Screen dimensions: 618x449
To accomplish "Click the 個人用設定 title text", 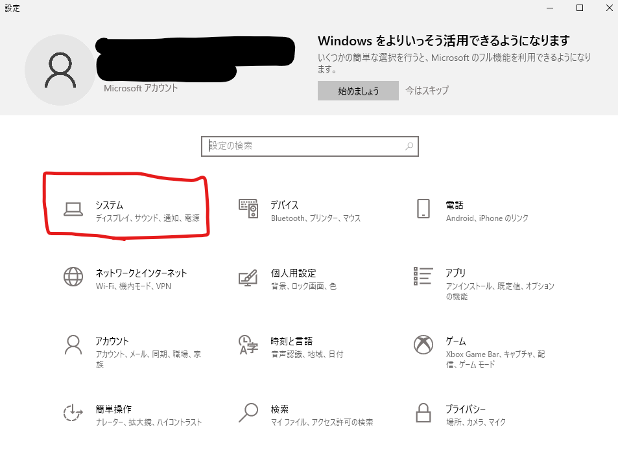I will (x=293, y=273).
